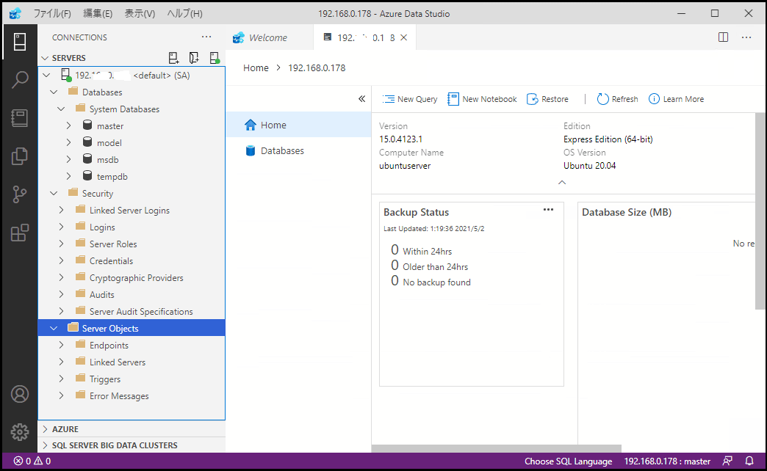This screenshot has height=471, width=767.
Task: Collapse the server properties section chevron
Action: (x=562, y=182)
